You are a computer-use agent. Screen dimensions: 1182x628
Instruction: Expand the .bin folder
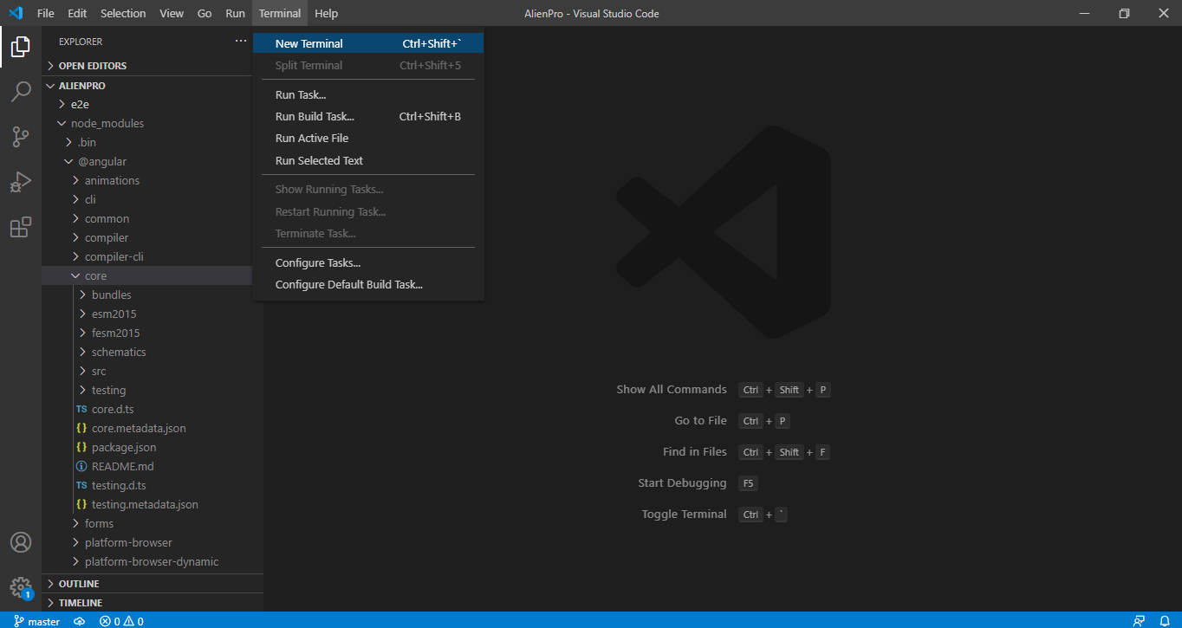click(146, 142)
